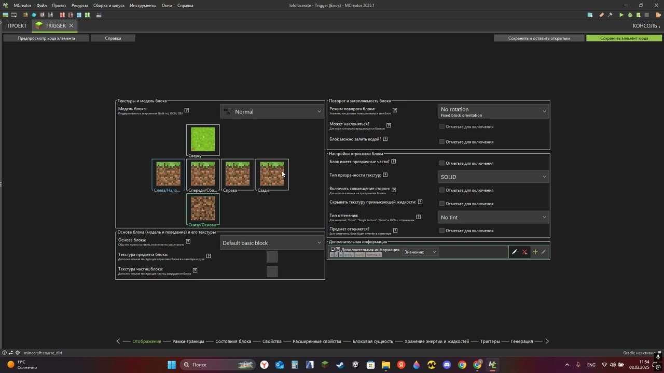Open help icon next to Режим поворота блока
Screen dimensions: 664x373
[395, 110]
